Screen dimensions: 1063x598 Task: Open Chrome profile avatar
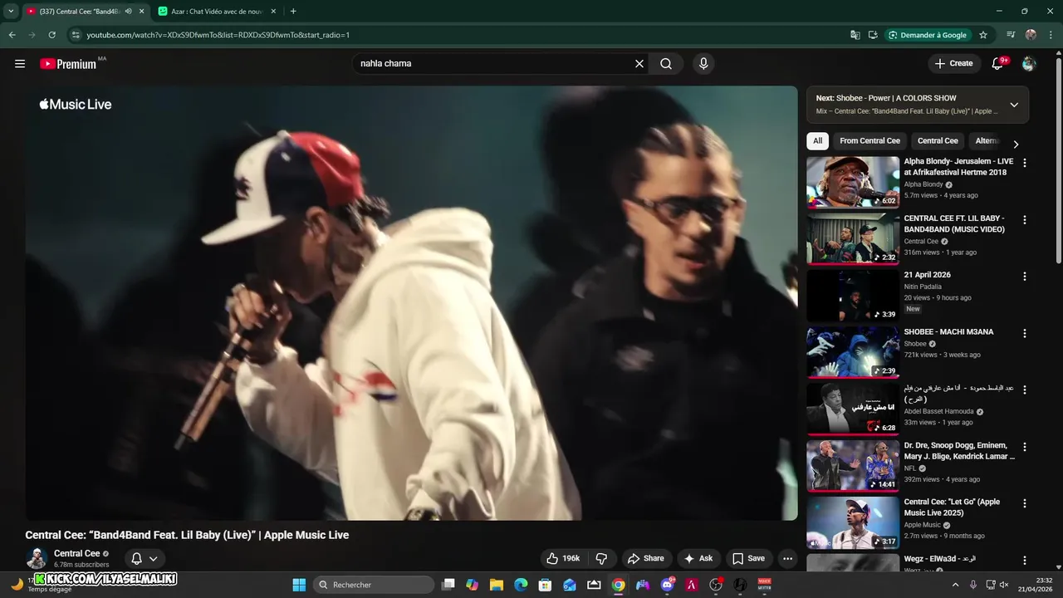tap(1031, 35)
